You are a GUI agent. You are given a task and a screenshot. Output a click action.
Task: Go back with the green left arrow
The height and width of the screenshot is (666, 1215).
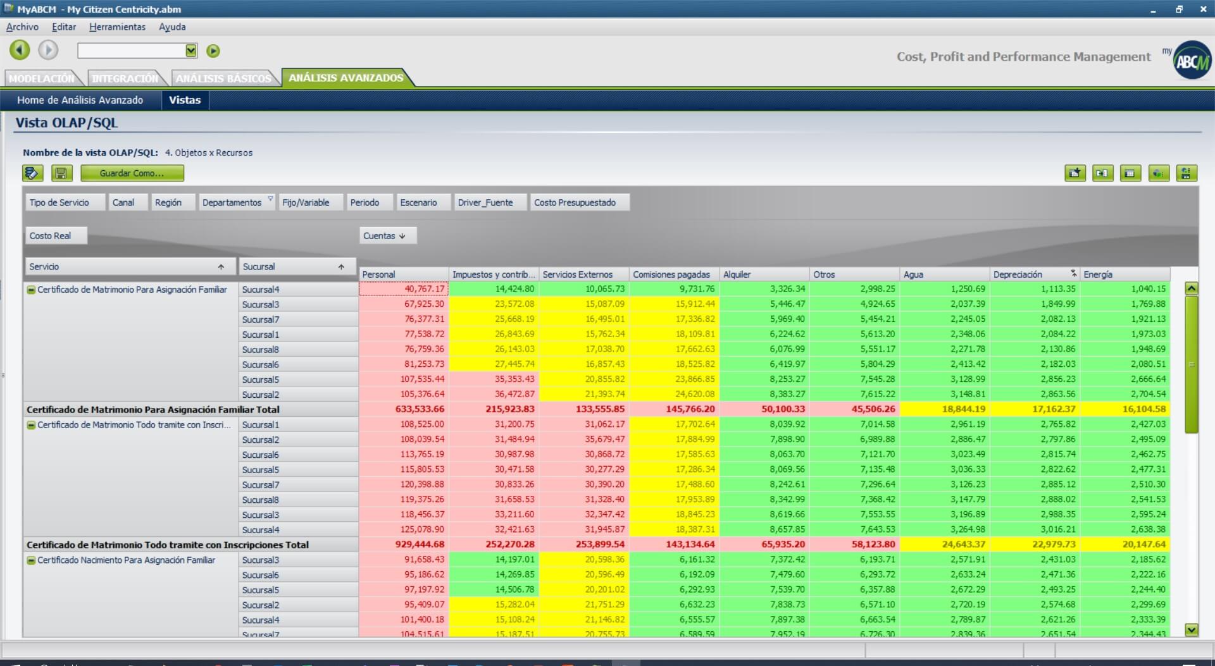[x=20, y=50]
